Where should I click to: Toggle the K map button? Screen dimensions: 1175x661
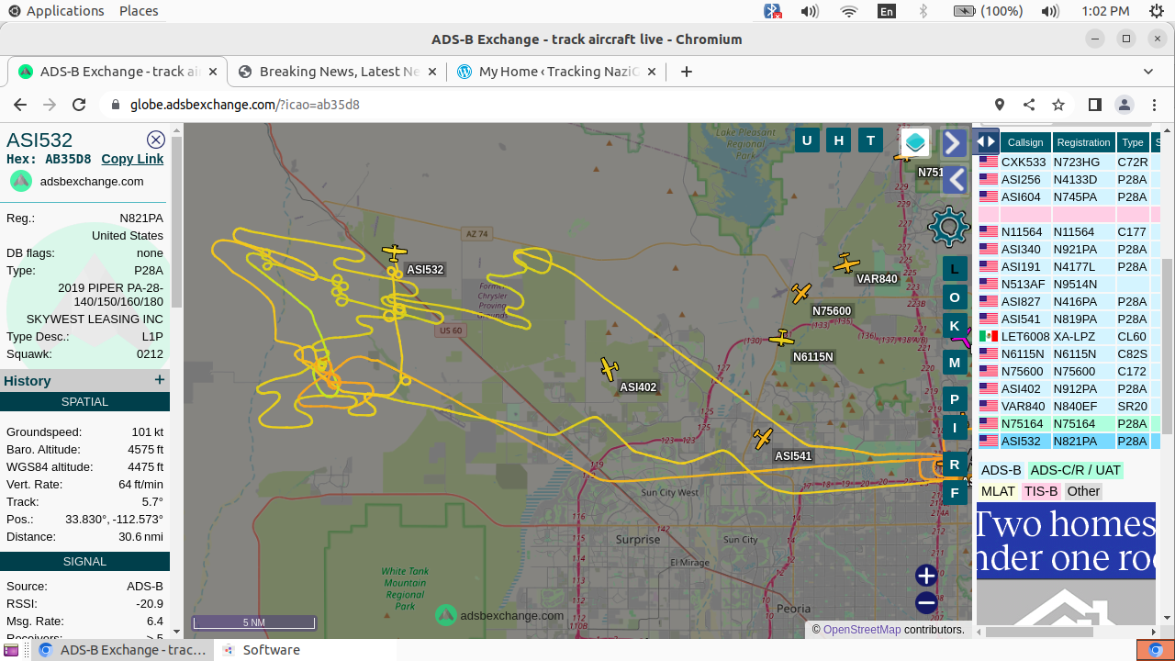pyautogui.click(x=955, y=326)
